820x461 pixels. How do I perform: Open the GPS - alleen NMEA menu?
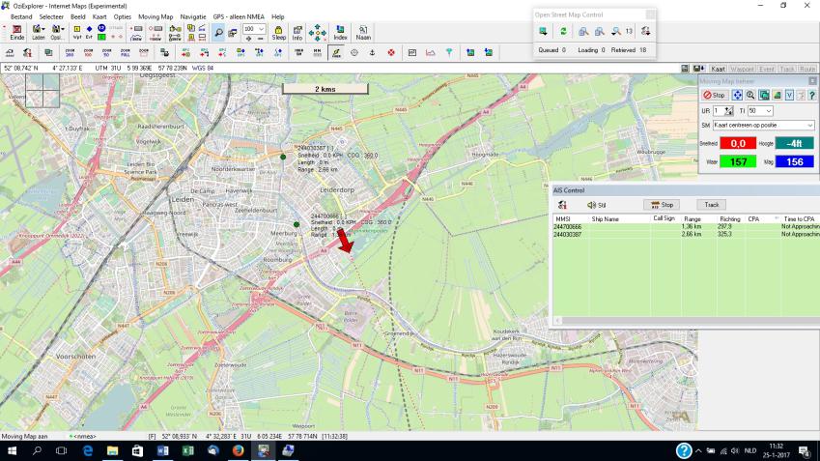pos(239,16)
